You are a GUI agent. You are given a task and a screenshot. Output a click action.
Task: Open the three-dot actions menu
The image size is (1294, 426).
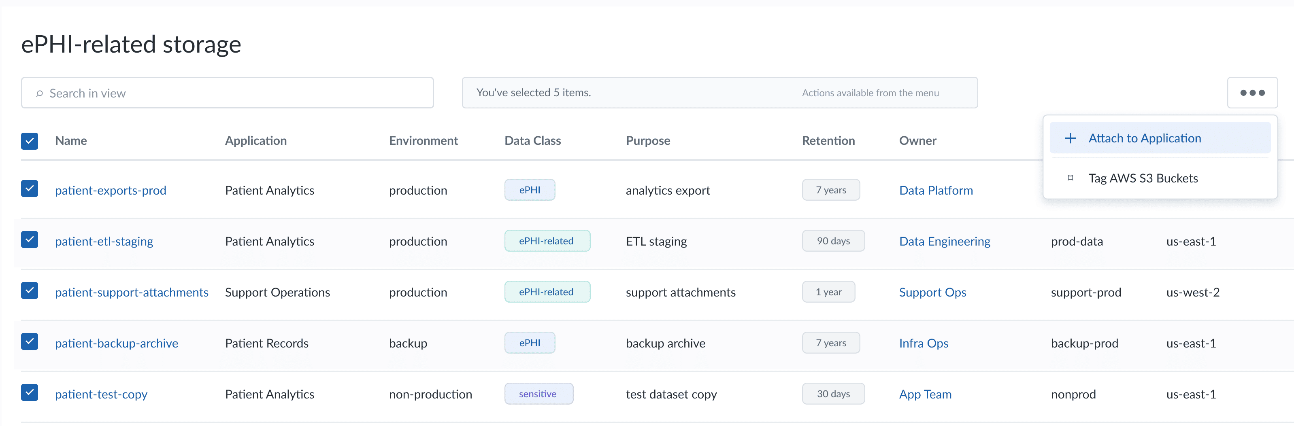click(x=1252, y=93)
